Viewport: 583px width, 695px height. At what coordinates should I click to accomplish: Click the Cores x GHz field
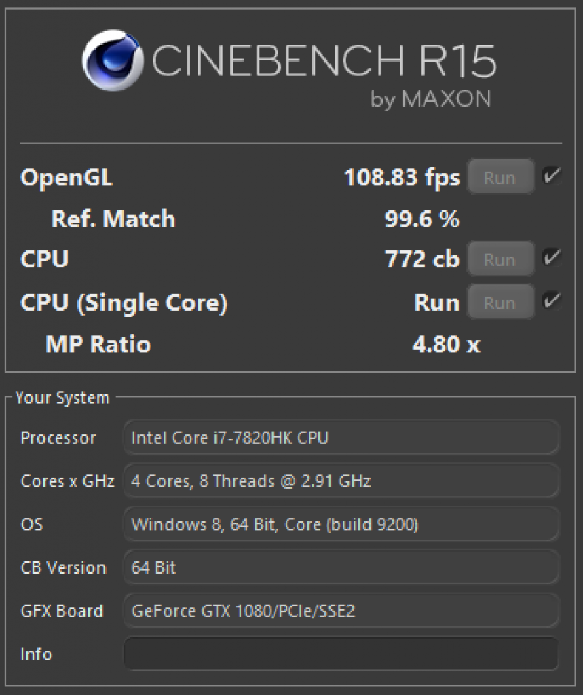[x=341, y=481]
